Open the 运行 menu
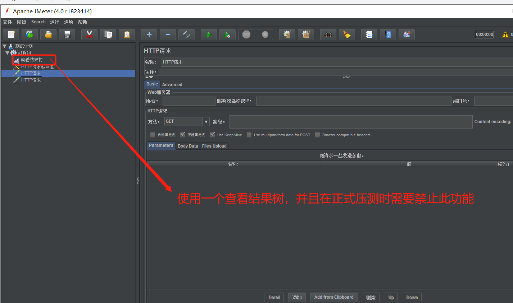513x303 pixels. [54, 22]
